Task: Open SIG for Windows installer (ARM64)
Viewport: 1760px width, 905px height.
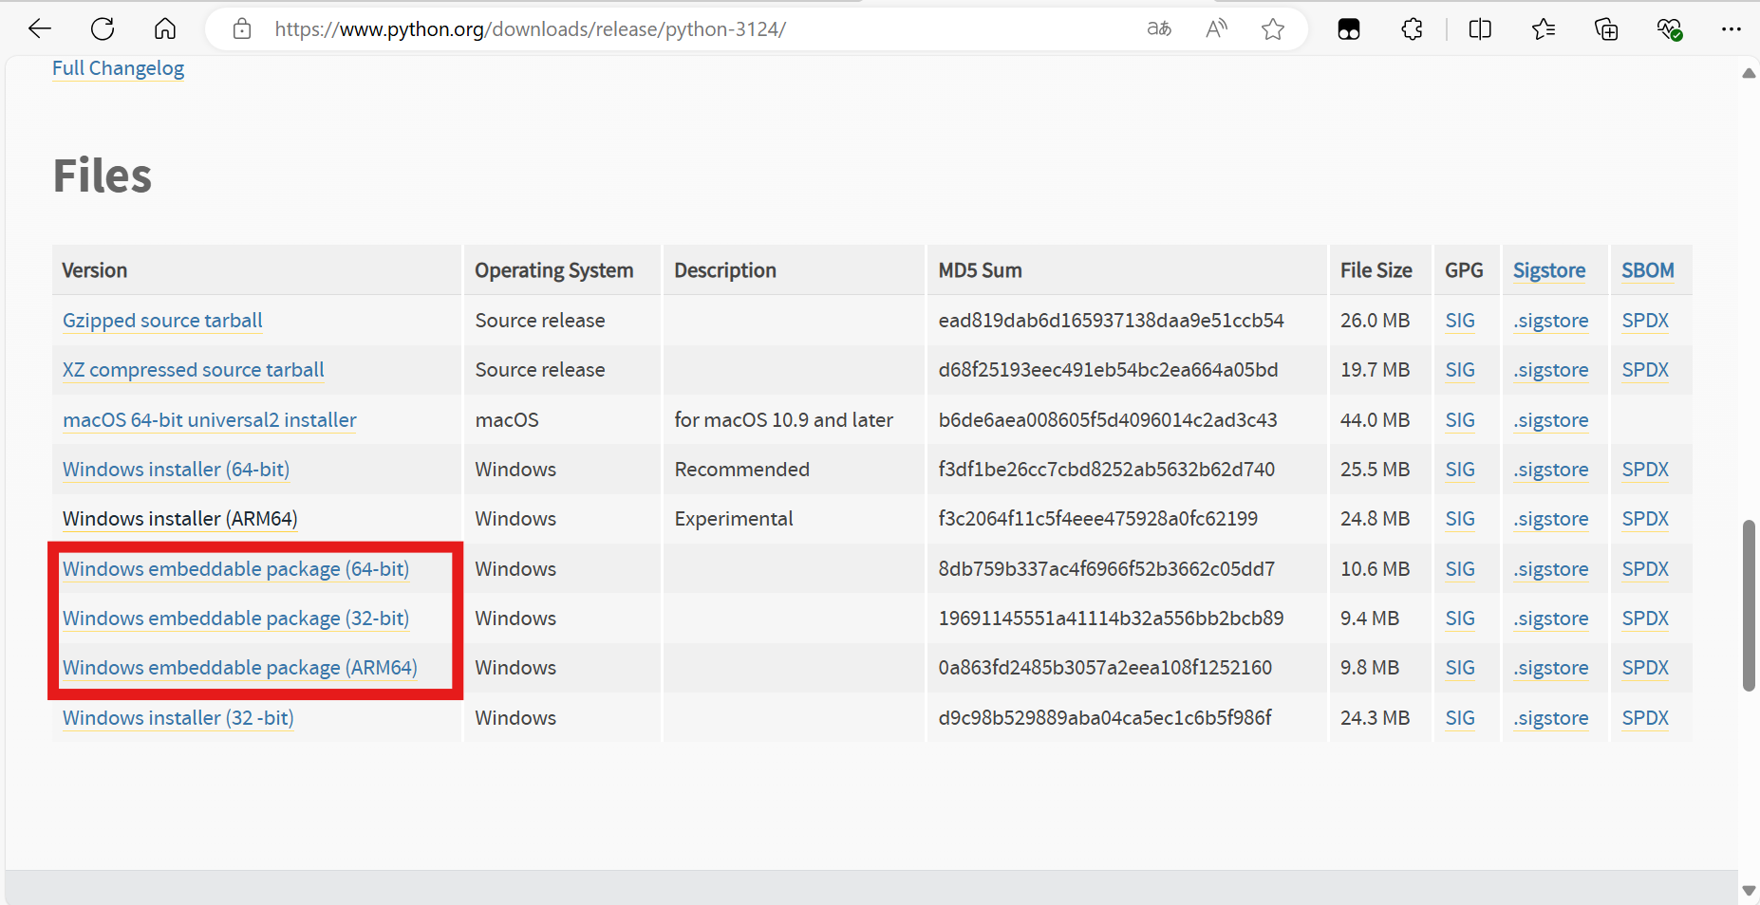Action: pyautogui.click(x=1460, y=519)
